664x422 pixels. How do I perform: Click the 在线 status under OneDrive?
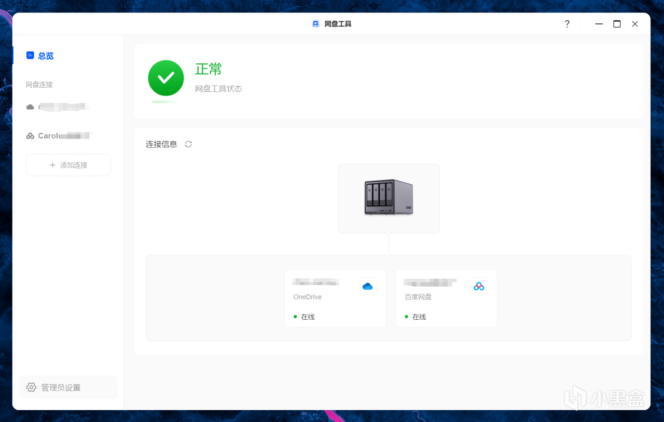(304, 317)
